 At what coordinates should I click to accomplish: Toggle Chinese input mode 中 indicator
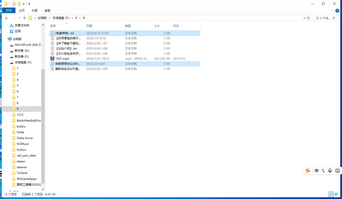click(317, 171)
